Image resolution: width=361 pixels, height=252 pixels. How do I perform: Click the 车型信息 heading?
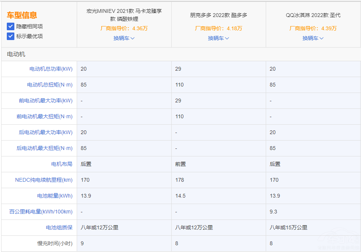[22, 15]
